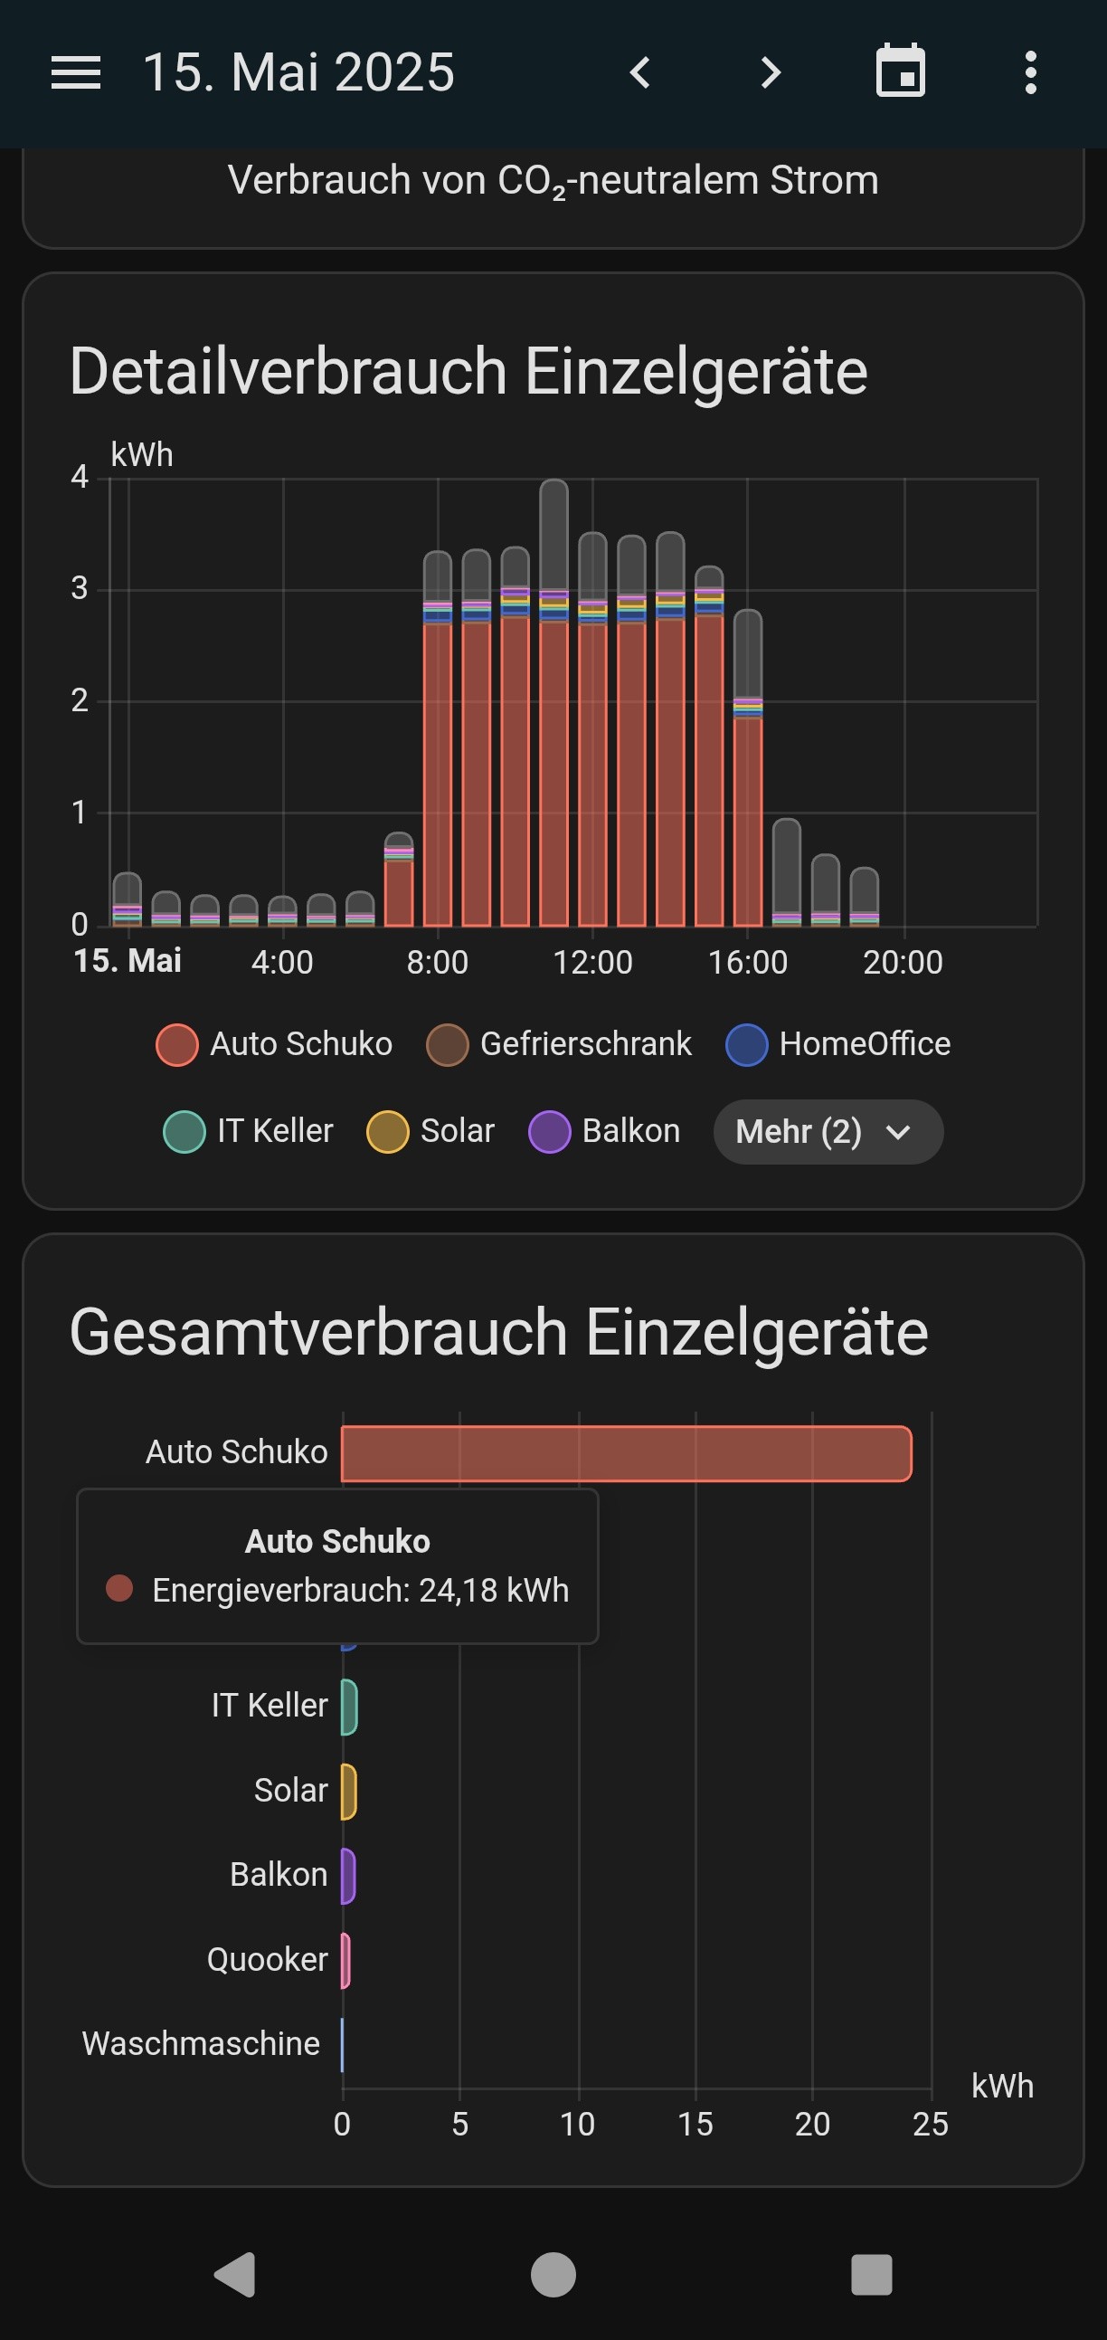This screenshot has width=1107, height=2340.
Task: Select the IT Keller consumption bar
Action: 350,1707
